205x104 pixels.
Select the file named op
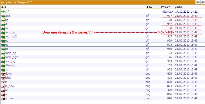tap(7, 45)
